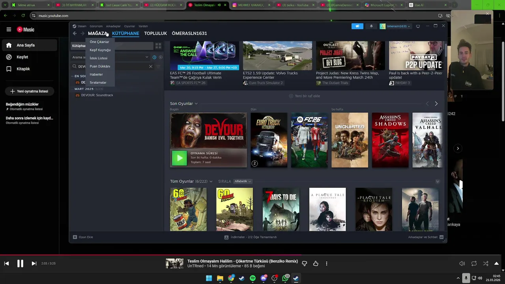This screenshot has height=284, width=505.
Task: Select İstek Listesi menu entry
Action: click(99, 58)
